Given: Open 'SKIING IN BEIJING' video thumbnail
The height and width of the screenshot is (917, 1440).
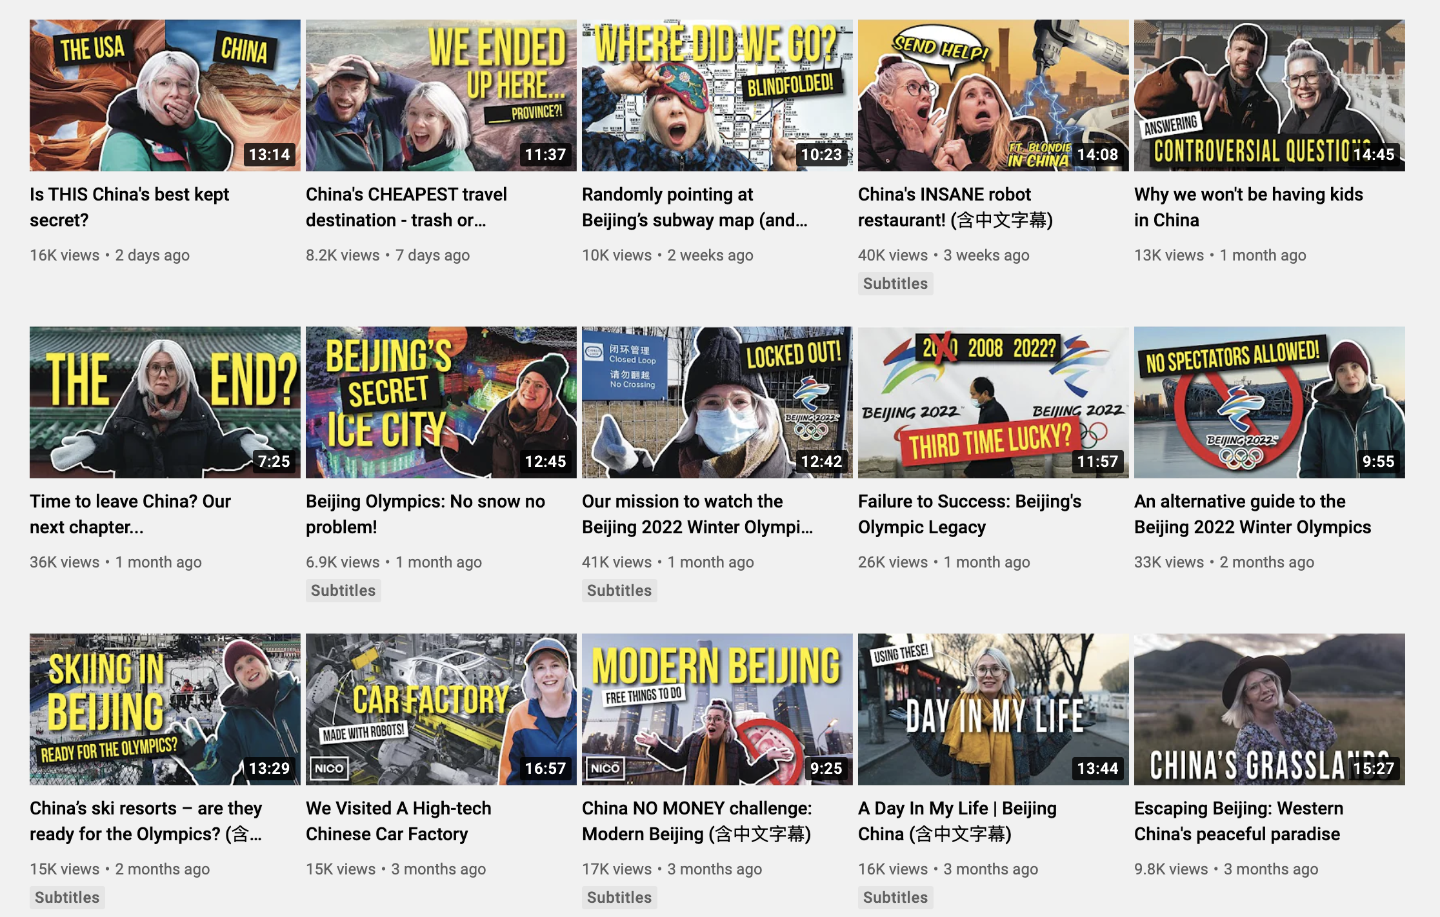Looking at the screenshot, I should (x=165, y=709).
